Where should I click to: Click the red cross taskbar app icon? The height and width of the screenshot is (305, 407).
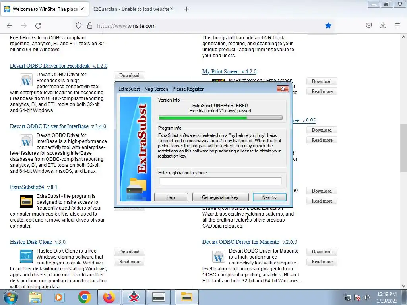point(134,297)
